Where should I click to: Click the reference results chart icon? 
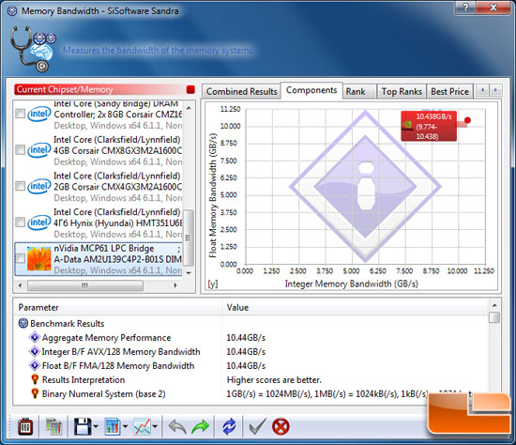click(x=53, y=426)
